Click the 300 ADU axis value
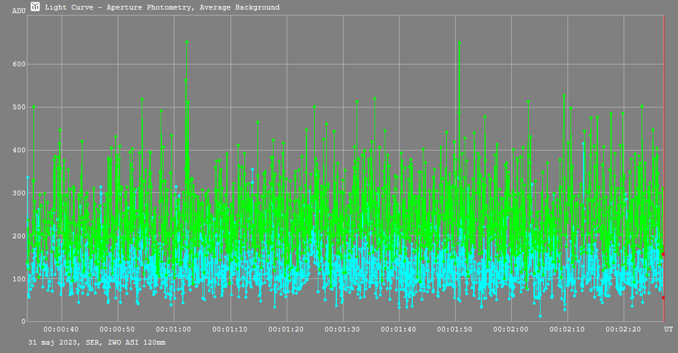The image size is (678, 353). coord(19,193)
